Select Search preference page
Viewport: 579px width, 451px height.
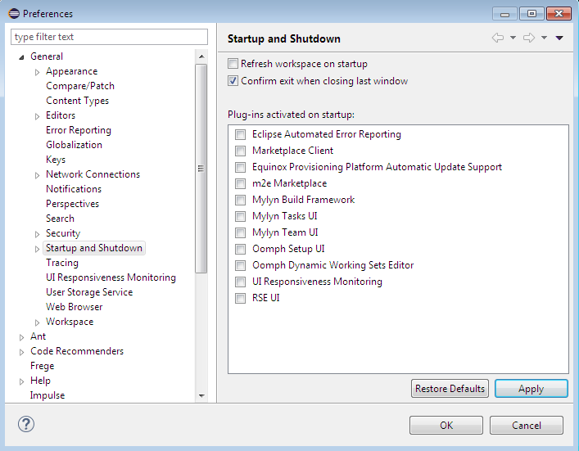click(x=60, y=219)
